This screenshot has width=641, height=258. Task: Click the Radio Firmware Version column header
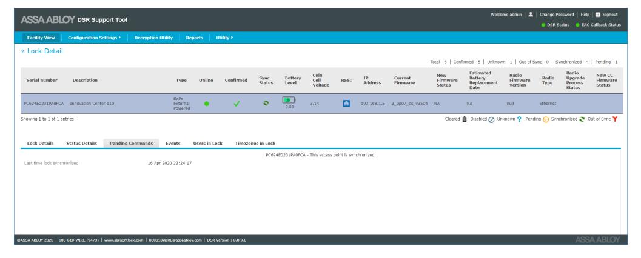[520, 80]
